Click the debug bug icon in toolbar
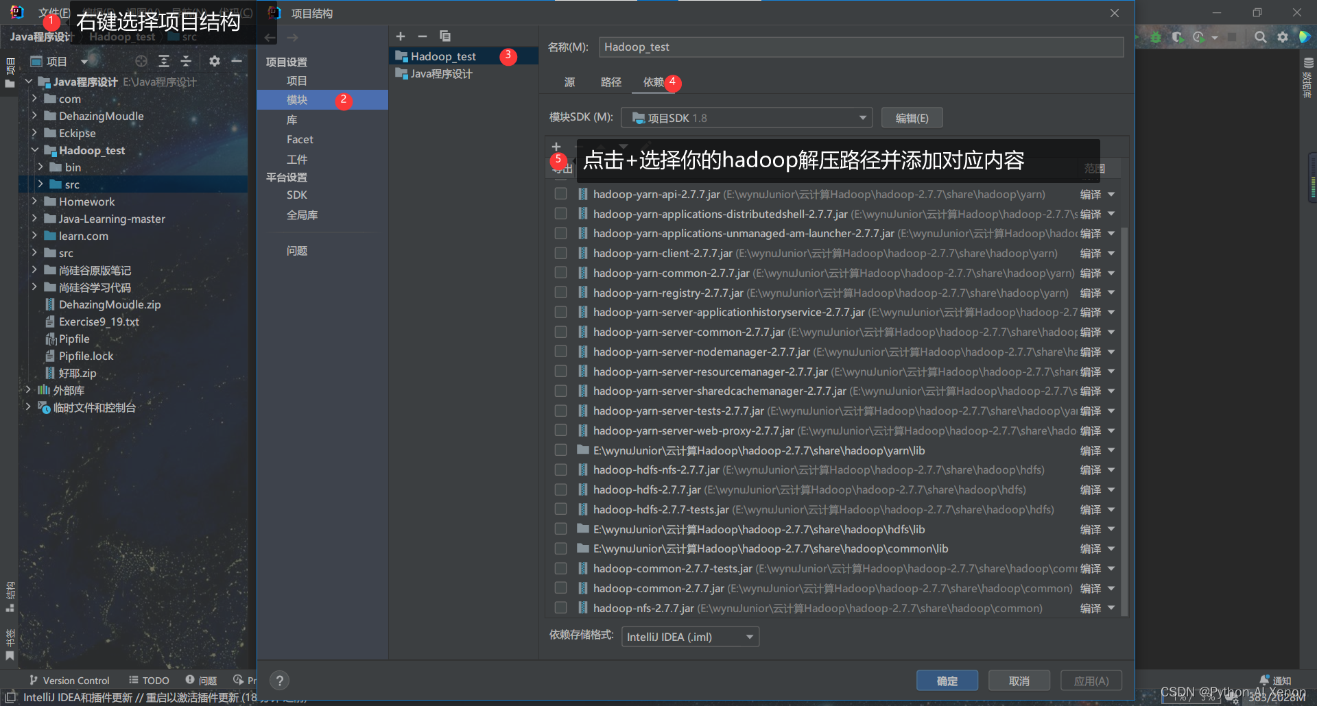Image resolution: width=1317 pixels, height=706 pixels. pyautogui.click(x=1156, y=37)
